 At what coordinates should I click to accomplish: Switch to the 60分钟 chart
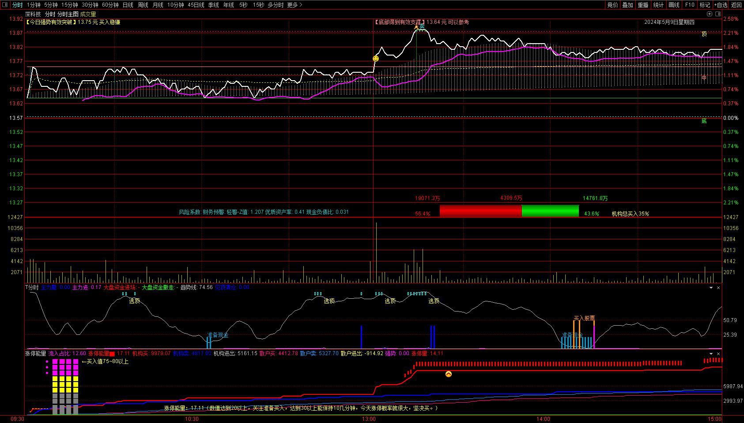110,5
